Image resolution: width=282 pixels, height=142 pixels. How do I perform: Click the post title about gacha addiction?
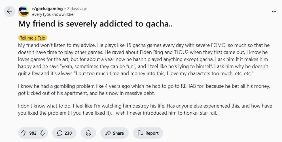coord(96,24)
